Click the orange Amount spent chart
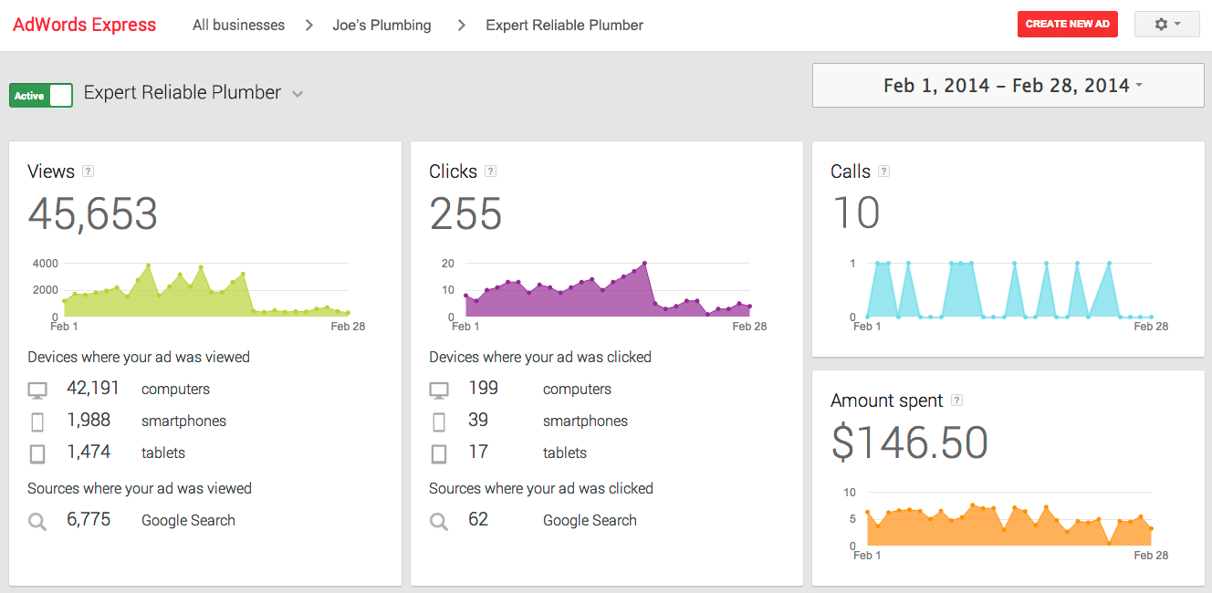1212x593 pixels. point(1008,525)
